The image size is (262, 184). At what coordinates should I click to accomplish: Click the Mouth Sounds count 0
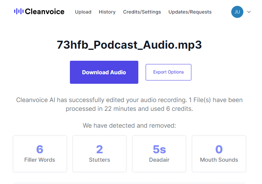click(219, 149)
